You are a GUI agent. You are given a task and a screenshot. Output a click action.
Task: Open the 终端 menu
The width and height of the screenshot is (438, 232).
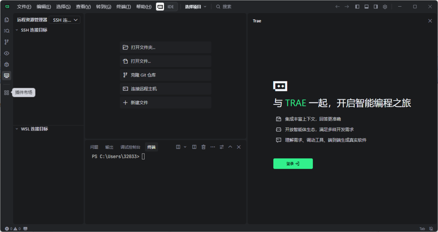(x=123, y=6)
